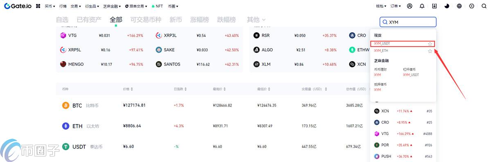Click the XRP5L coin icon

63,50
